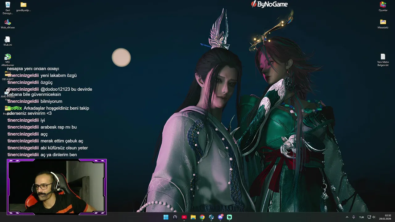
Task: Click the chat message 'arabesk rap mı bu'
Action: pyautogui.click(x=59, y=127)
